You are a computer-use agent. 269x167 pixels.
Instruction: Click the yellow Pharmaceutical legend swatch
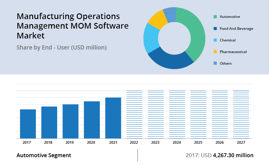(x=215, y=52)
